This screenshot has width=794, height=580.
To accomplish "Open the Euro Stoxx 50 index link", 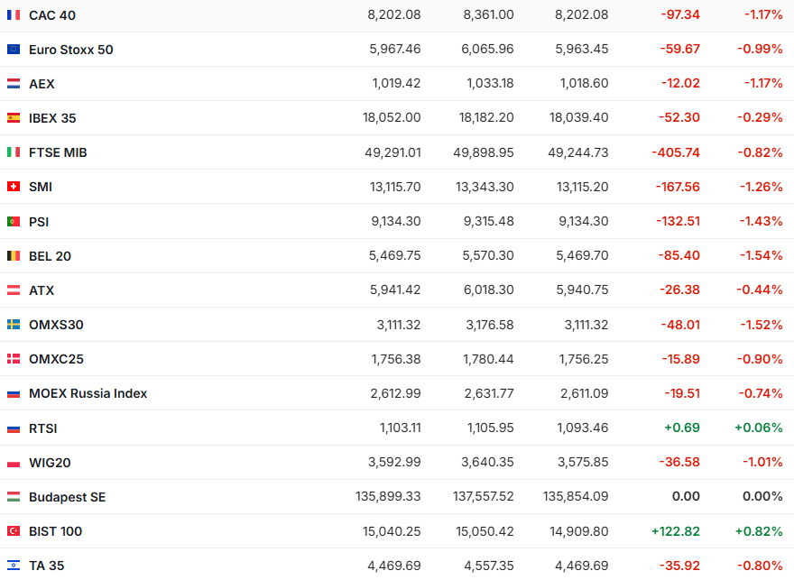I will pyautogui.click(x=71, y=50).
